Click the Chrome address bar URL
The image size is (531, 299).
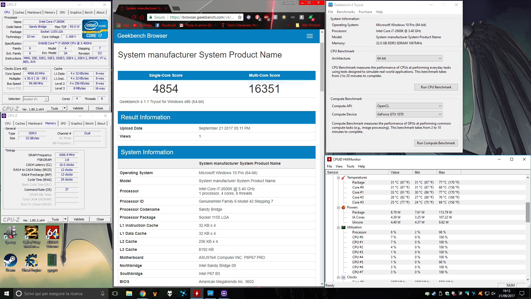(x=202, y=17)
